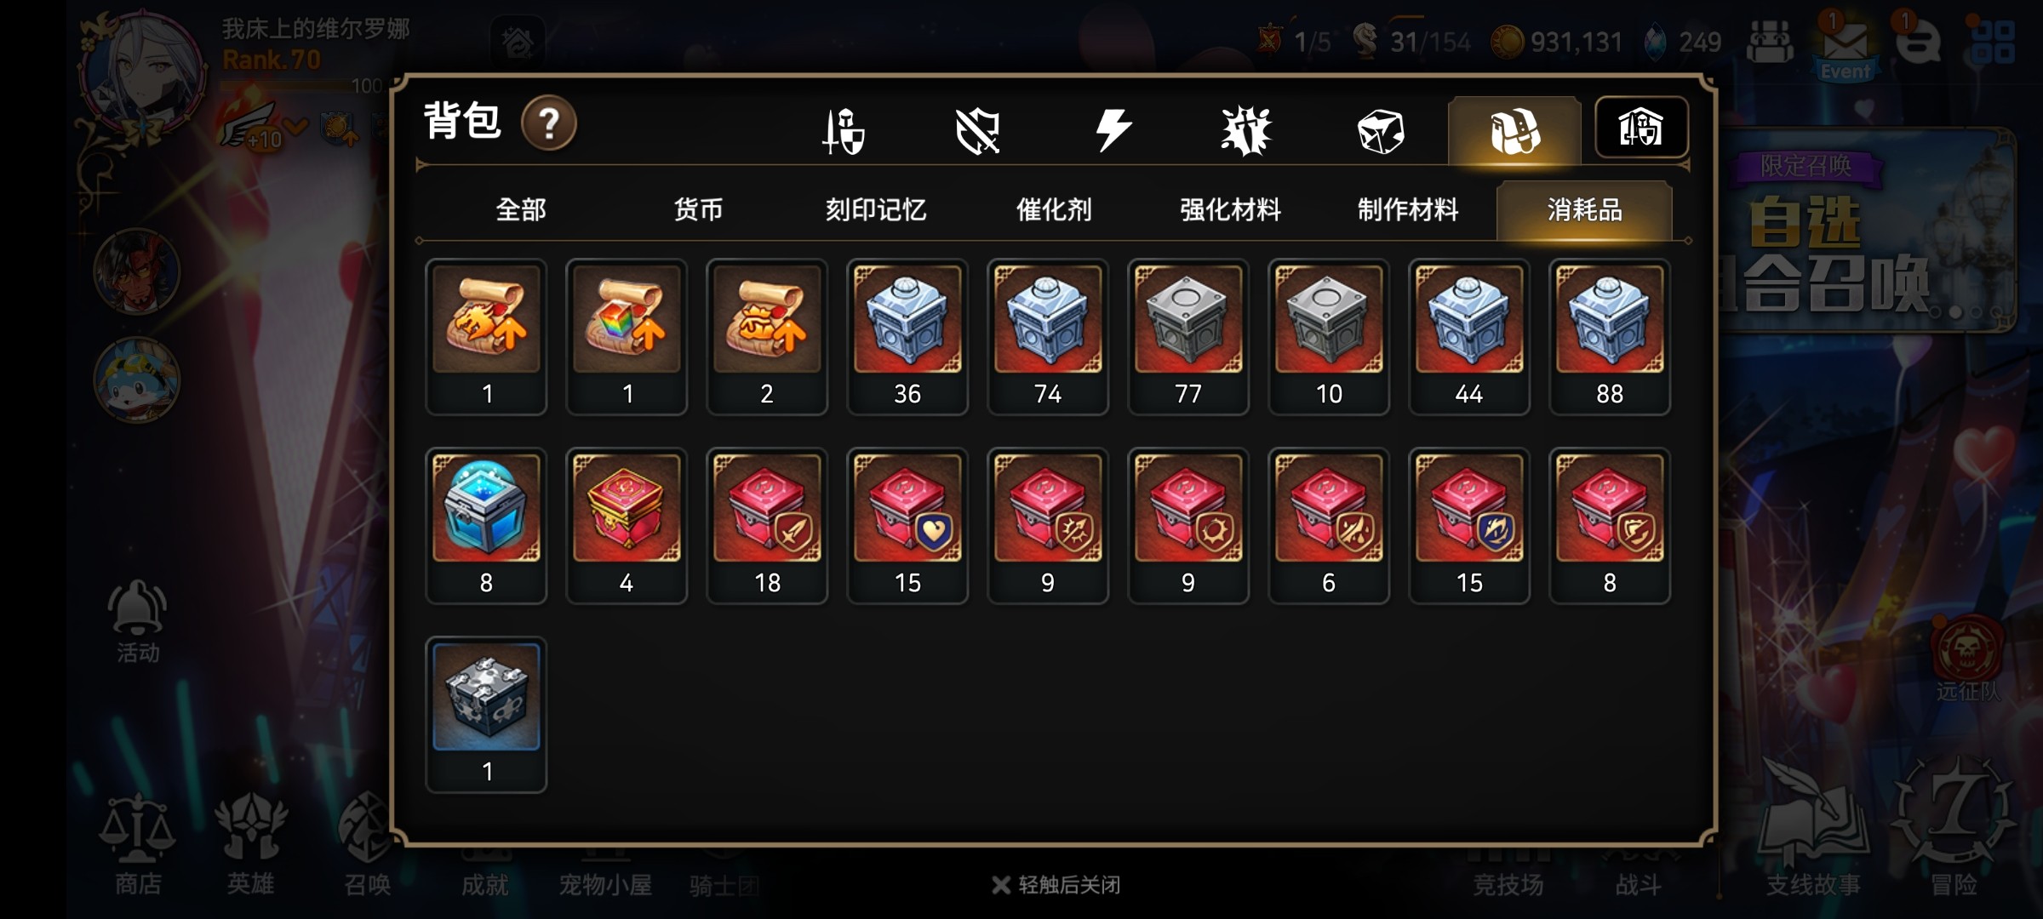Select the dice cube category icon

[x=1380, y=132]
